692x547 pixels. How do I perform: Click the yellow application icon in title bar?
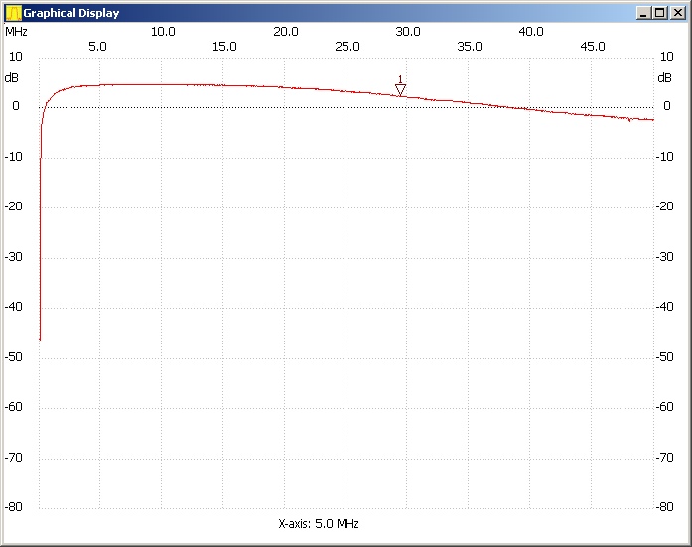coord(13,13)
